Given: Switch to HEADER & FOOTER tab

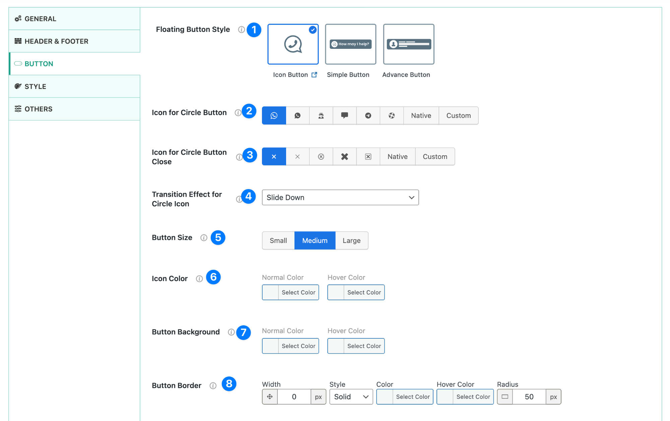Looking at the screenshot, I should coord(56,41).
